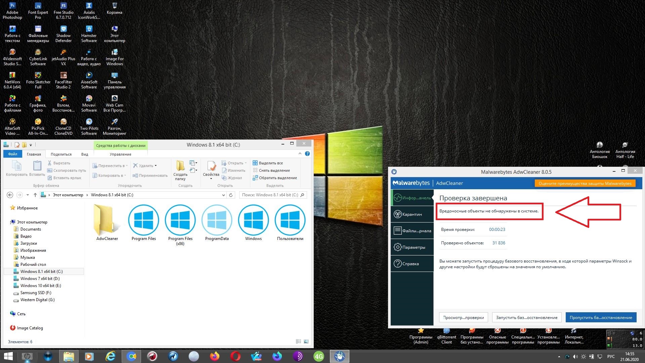Open the AdwCleaner Dashboard sidebar item

click(x=412, y=198)
